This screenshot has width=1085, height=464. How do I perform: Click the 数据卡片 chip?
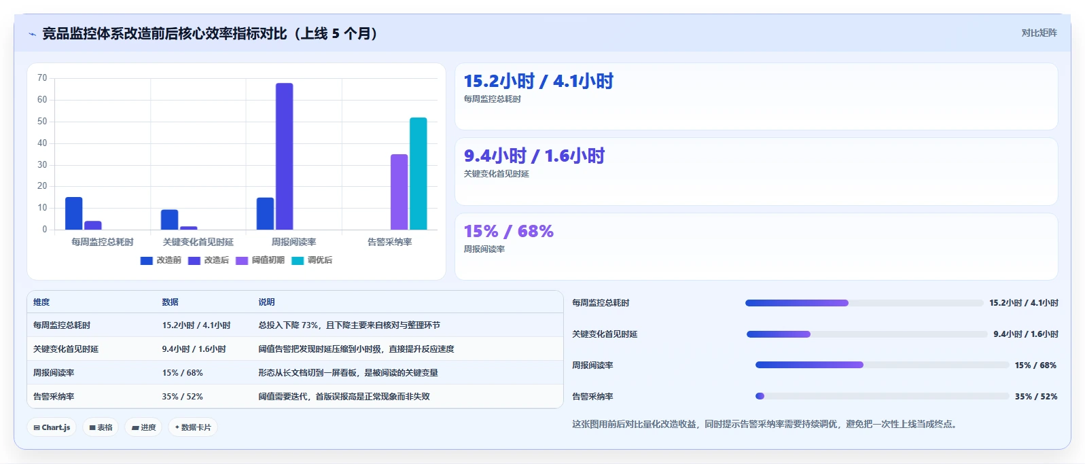(x=193, y=427)
